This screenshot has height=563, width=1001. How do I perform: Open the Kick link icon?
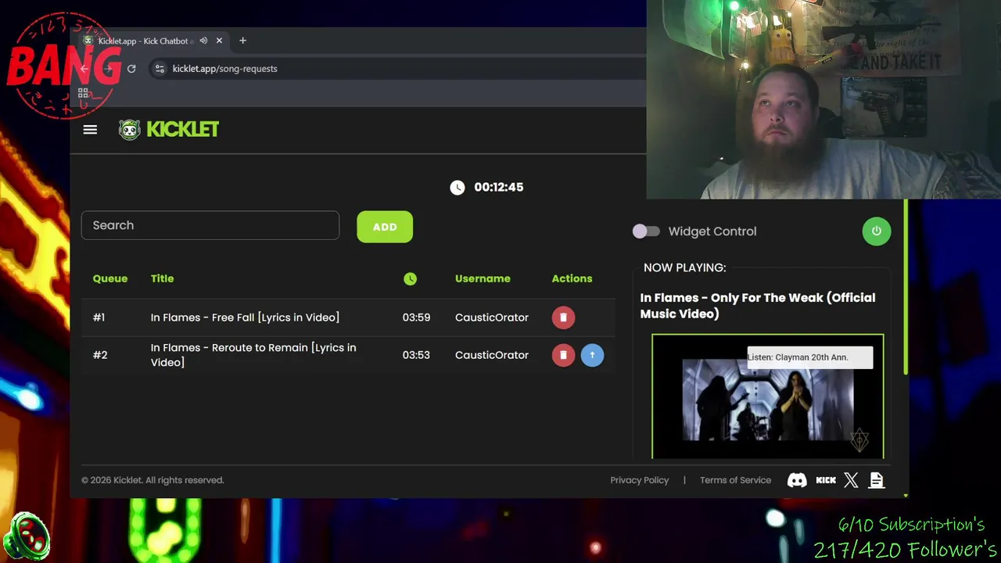pos(826,480)
